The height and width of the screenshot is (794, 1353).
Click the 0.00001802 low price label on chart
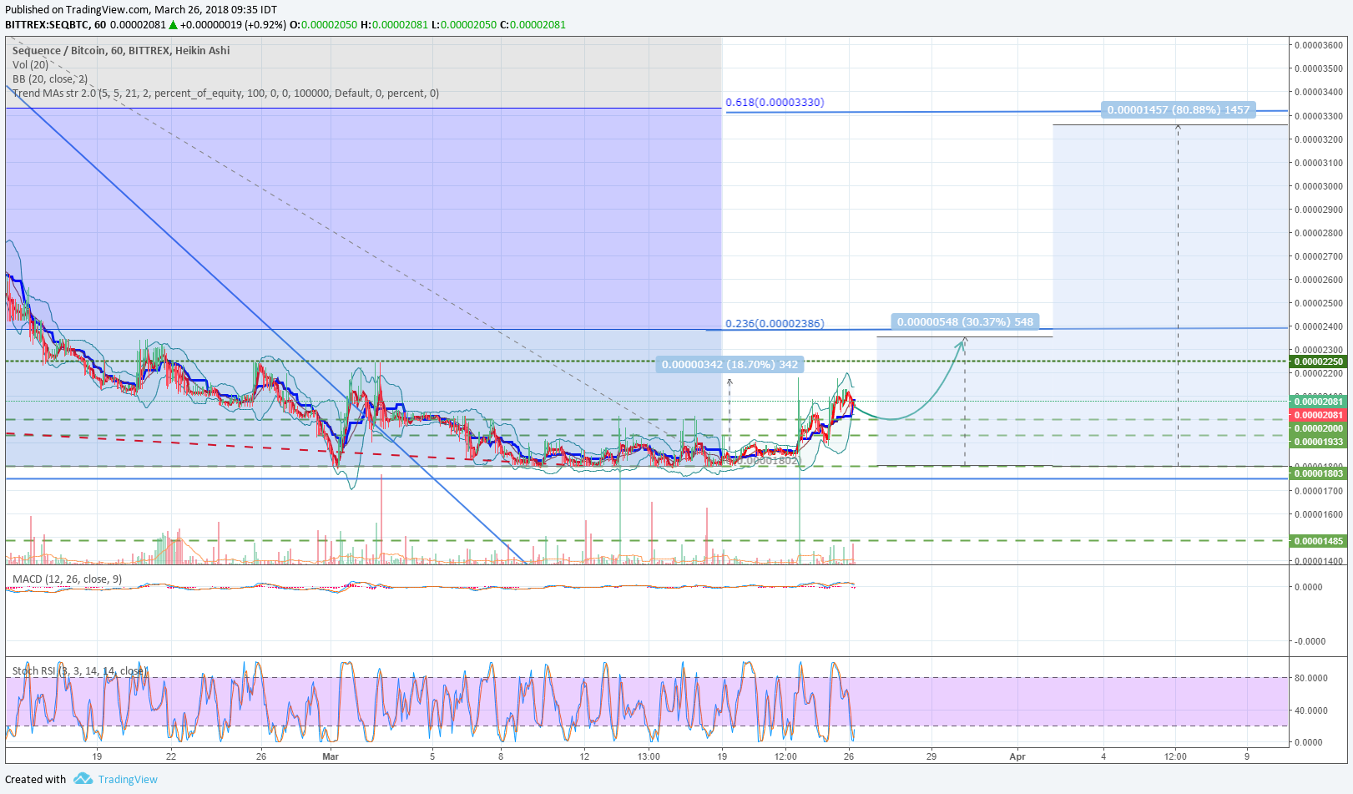(x=768, y=460)
